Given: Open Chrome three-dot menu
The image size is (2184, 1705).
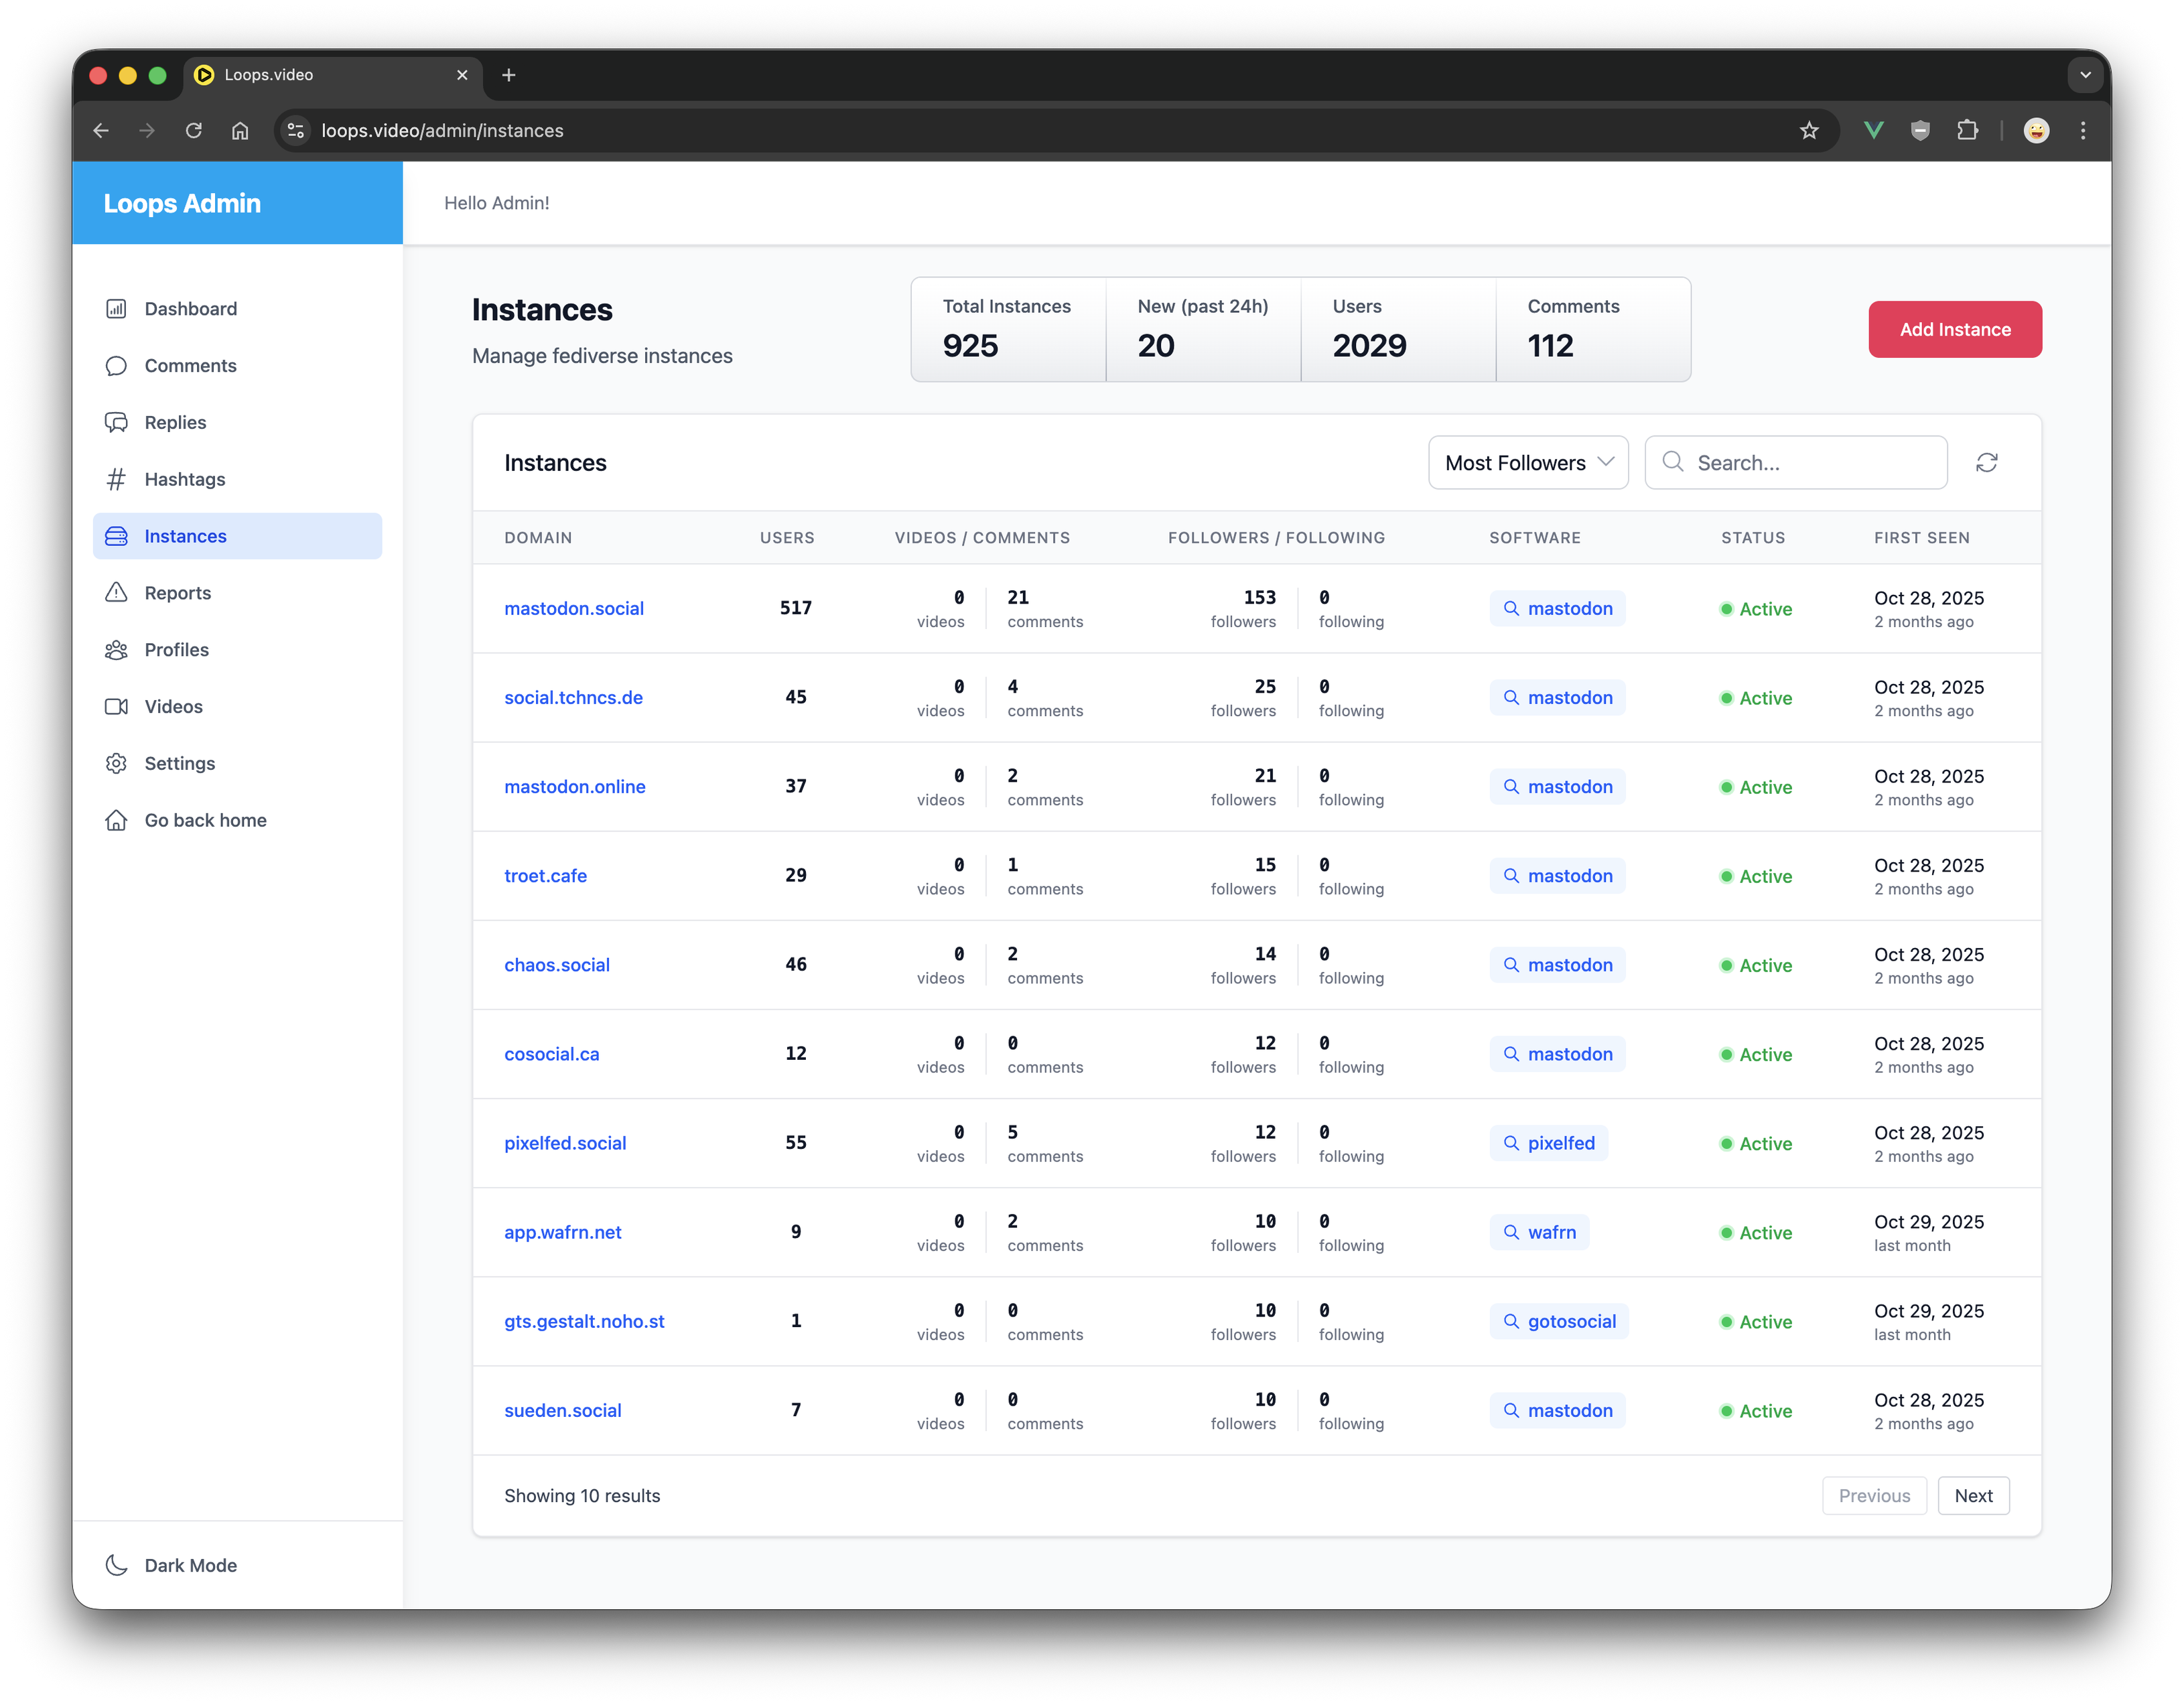Looking at the screenshot, I should tap(2083, 130).
